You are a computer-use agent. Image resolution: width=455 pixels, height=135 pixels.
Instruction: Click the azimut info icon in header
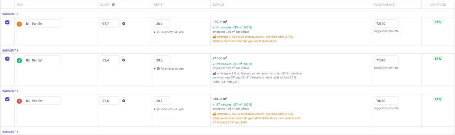tap(113, 5)
